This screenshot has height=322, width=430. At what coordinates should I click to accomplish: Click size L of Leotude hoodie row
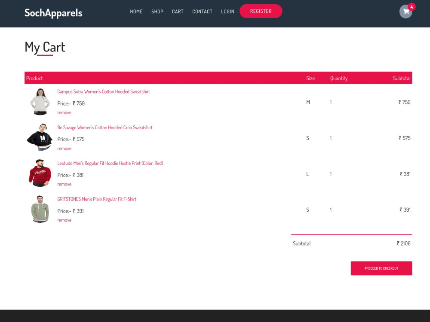[x=307, y=174]
